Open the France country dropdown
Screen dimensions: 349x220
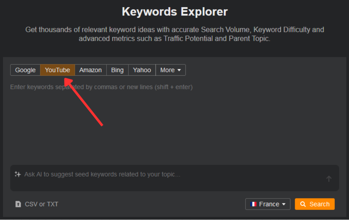point(268,204)
